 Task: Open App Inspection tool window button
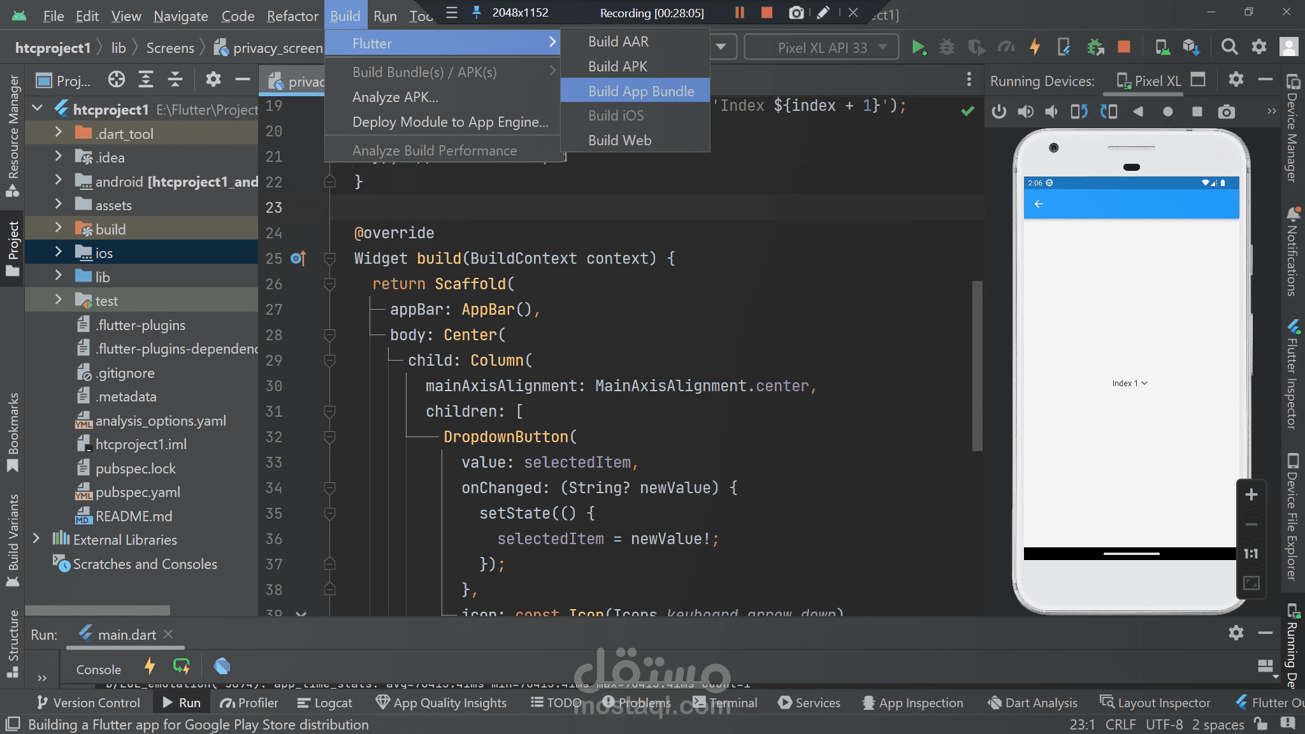coord(912,703)
